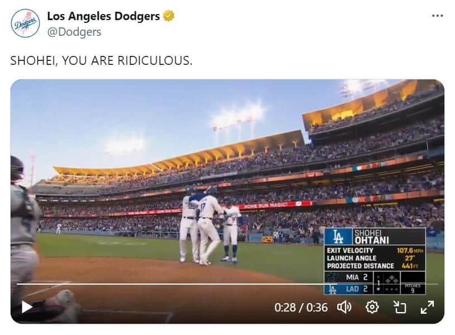The image size is (455, 335).
Task: Click the pitches count box
Action: (x=413, y=288)
